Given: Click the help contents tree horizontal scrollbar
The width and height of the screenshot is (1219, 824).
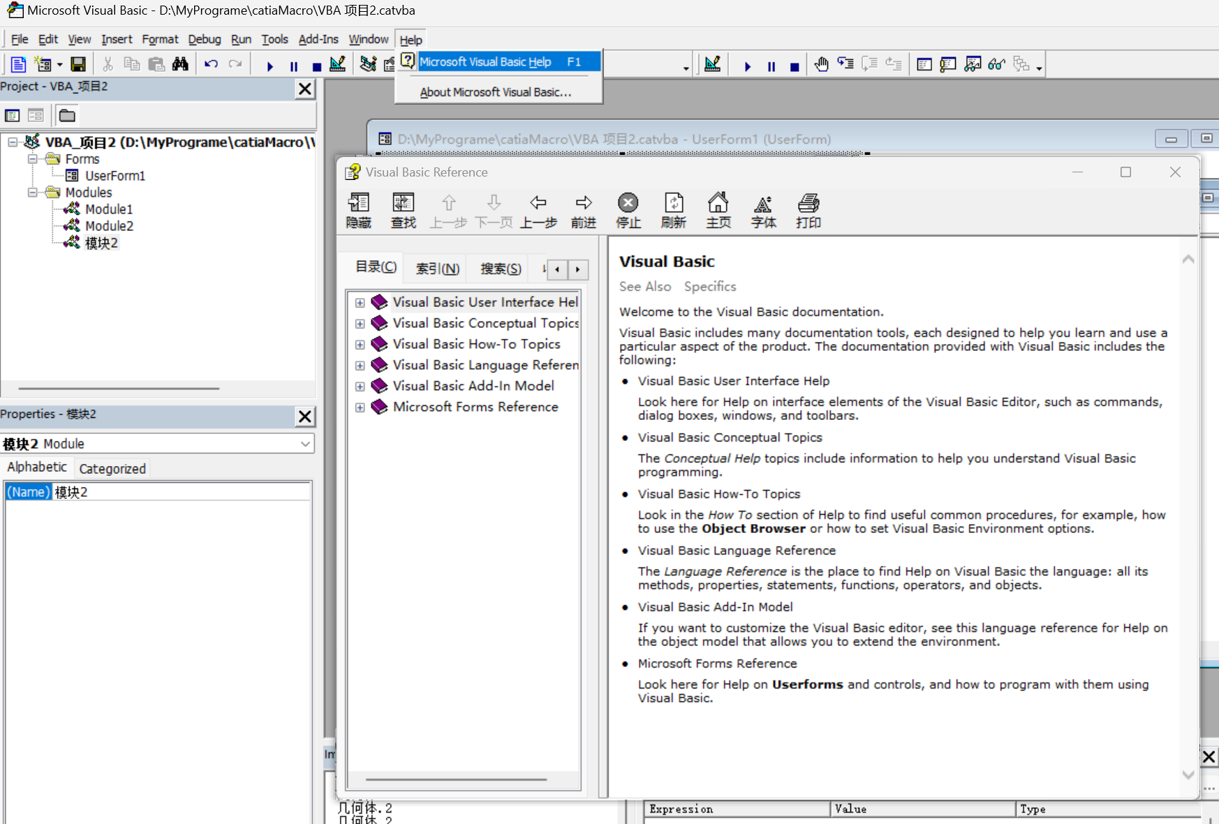Looking at the screenshot, I should click(456, 779).
